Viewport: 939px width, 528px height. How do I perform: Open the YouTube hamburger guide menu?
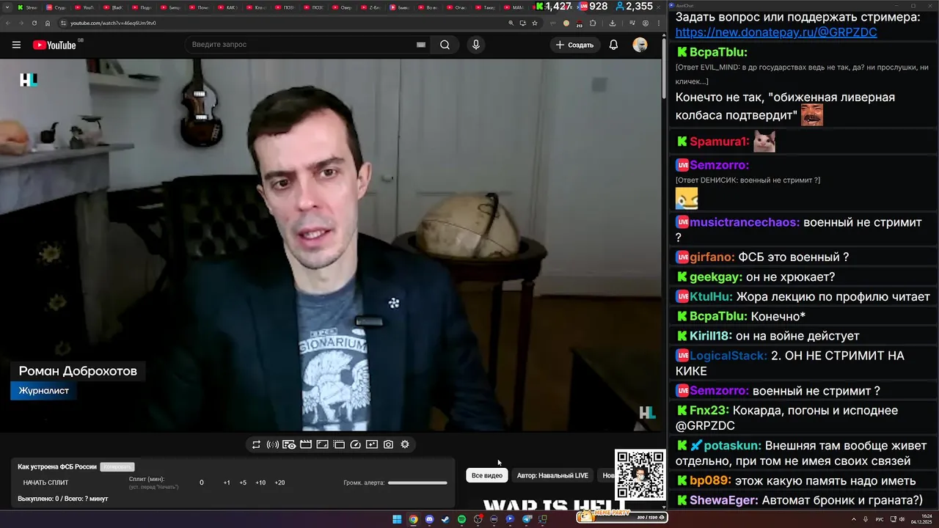click(x=16, y=45)
